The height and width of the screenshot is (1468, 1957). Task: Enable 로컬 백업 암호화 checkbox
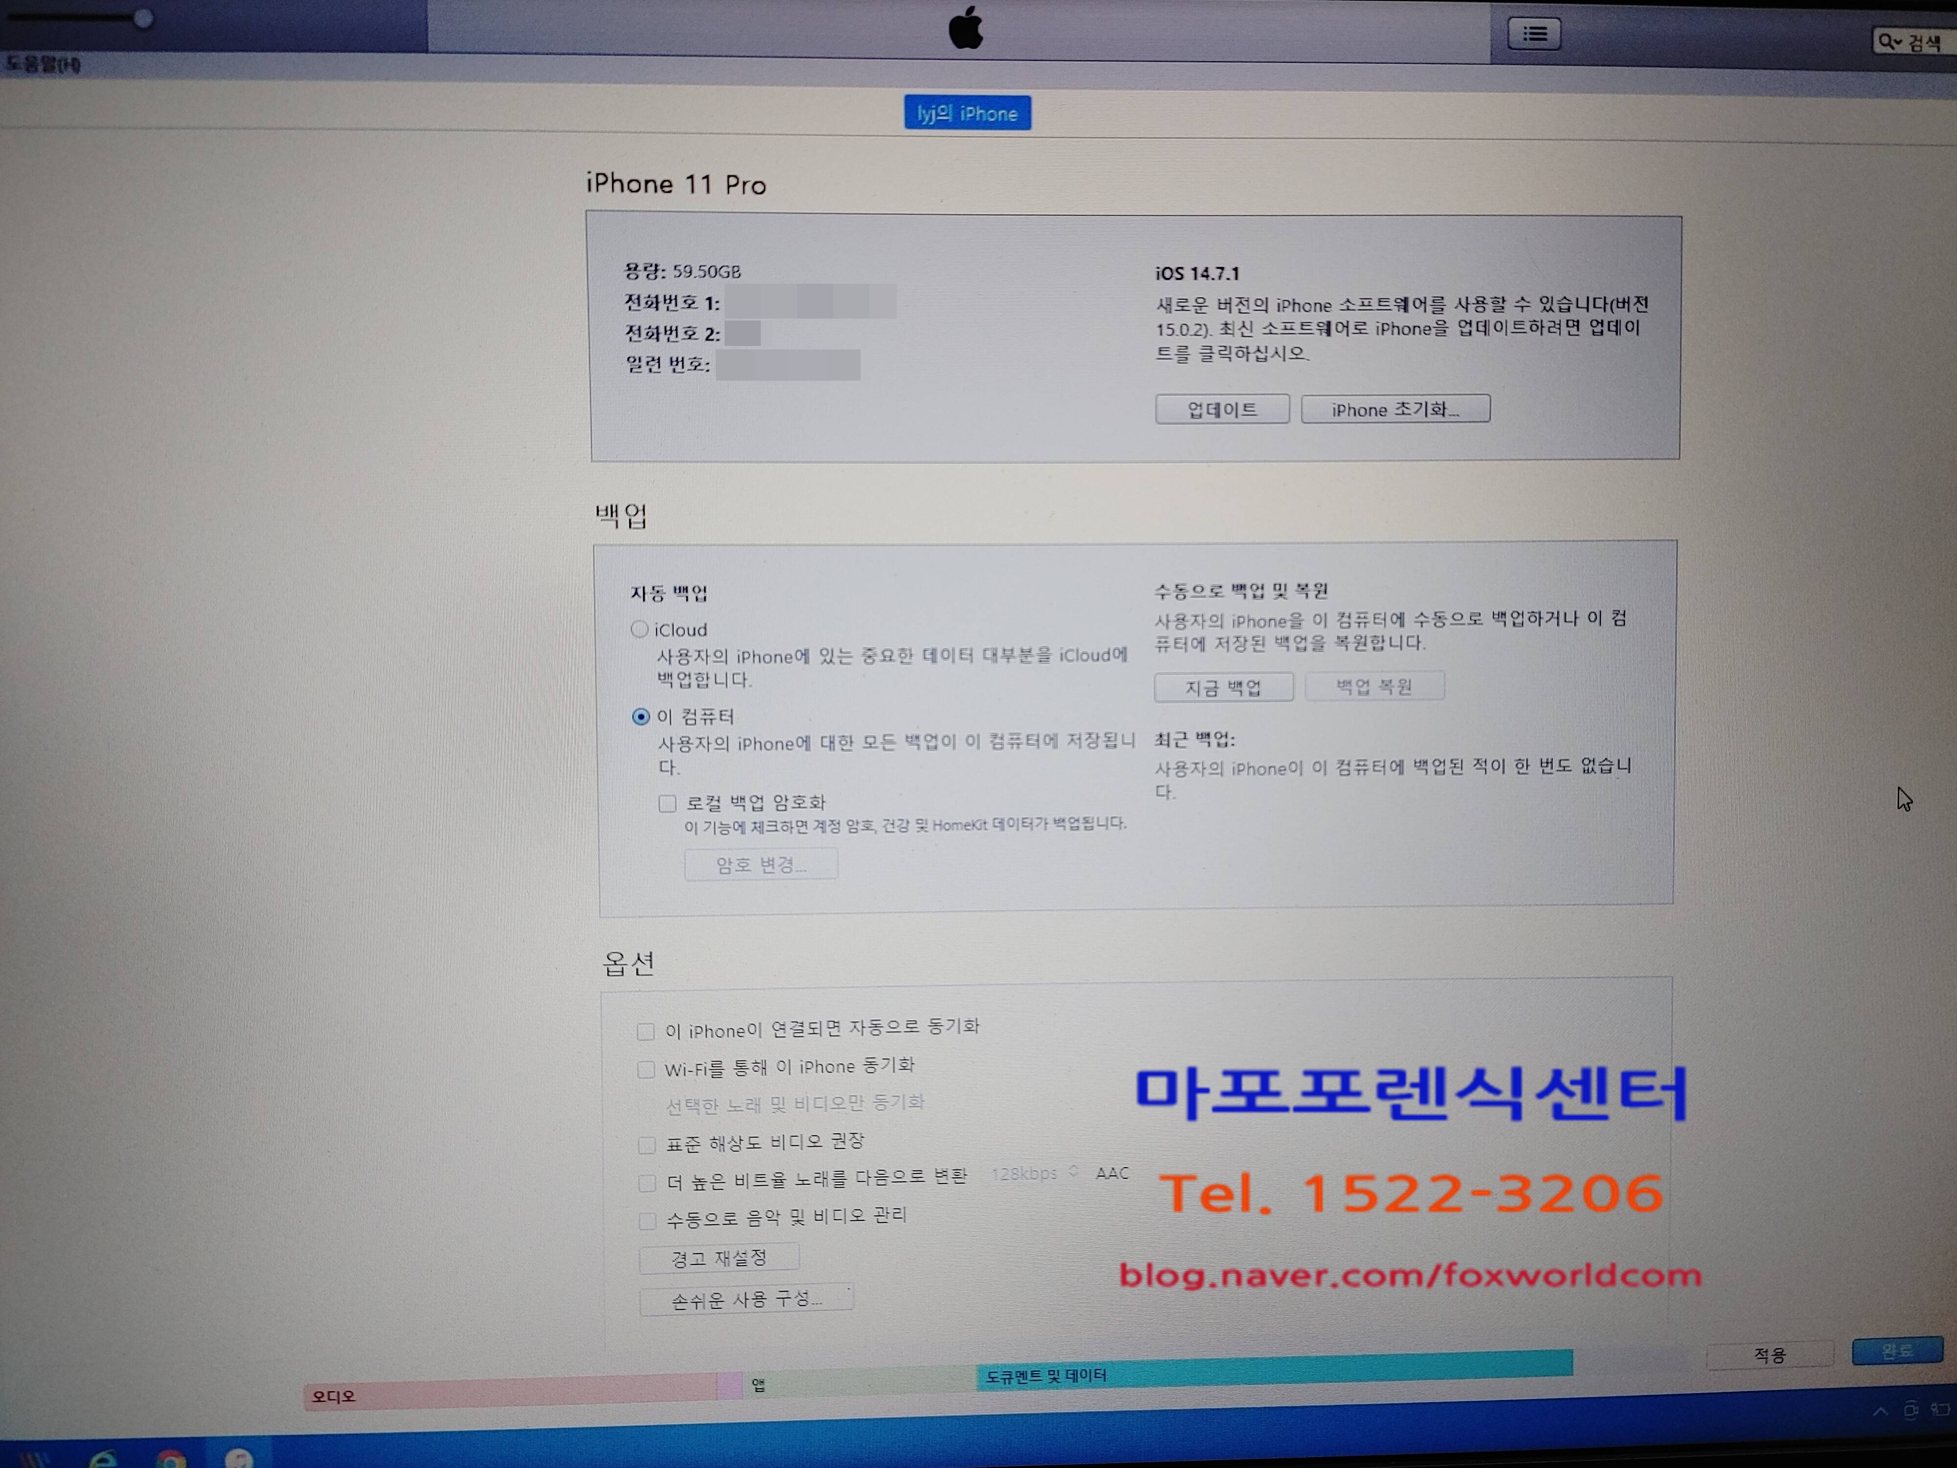click(667, 803)
